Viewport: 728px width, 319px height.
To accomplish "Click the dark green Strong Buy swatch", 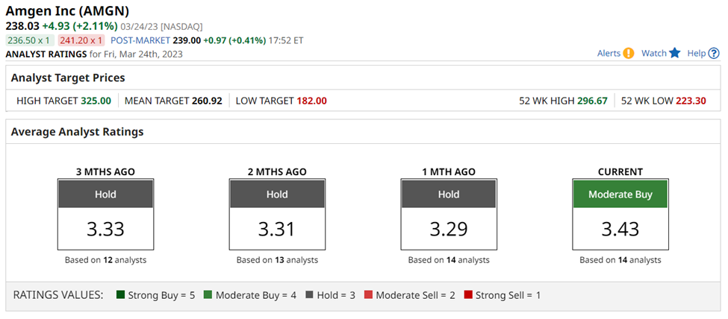I will (120, 295).
